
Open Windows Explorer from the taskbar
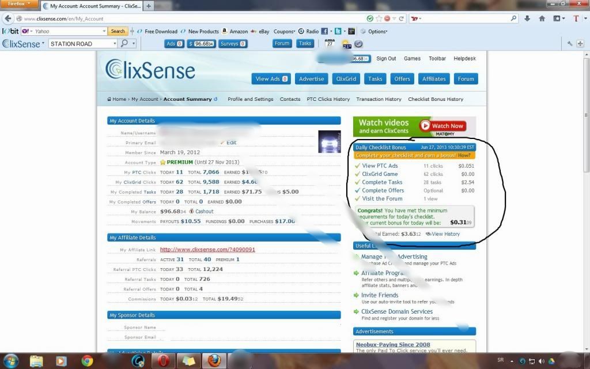click(36, 361)
